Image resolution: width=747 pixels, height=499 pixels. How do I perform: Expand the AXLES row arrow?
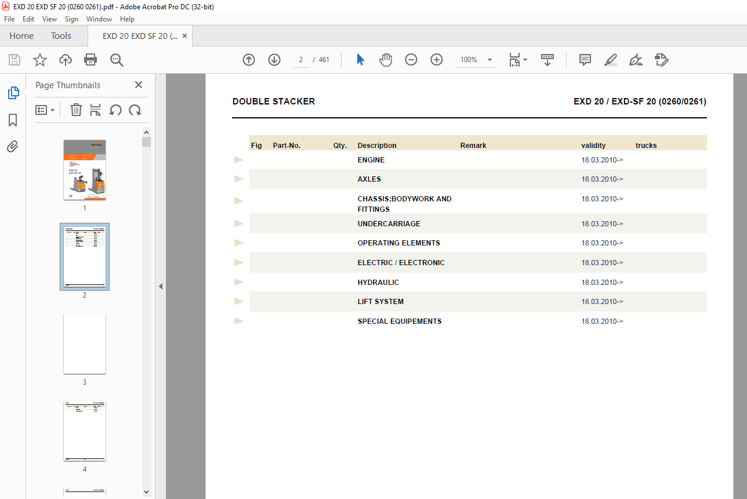(x=238, y=179)
